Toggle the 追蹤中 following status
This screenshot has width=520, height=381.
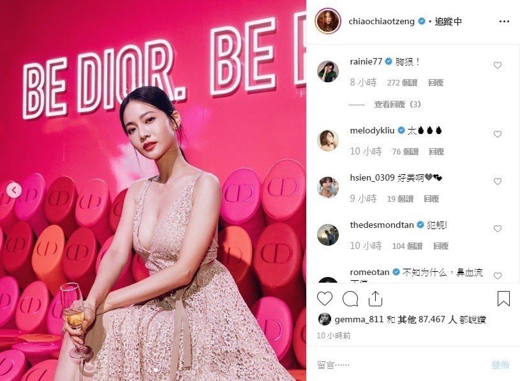click(449, 22)
